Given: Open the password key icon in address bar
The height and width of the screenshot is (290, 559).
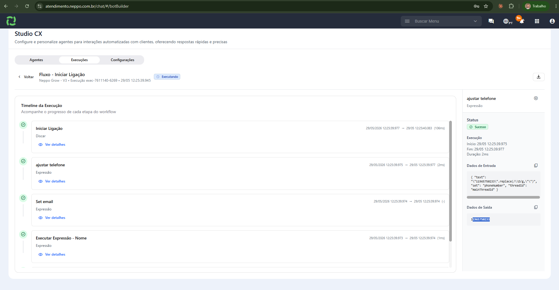Looking at the screenshot, I should [x=477, y=6].
